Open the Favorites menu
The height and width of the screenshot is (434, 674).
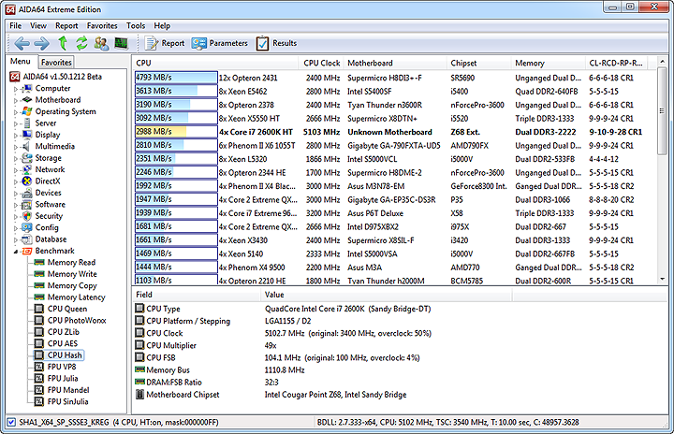tap(102, 26)
